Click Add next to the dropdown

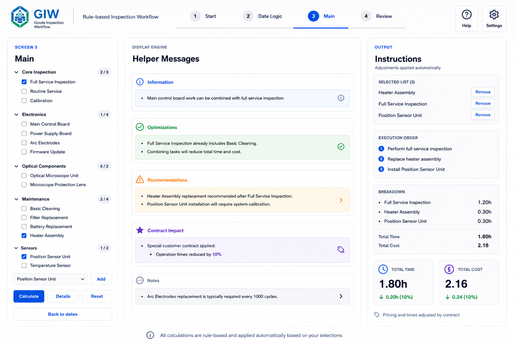101,279
